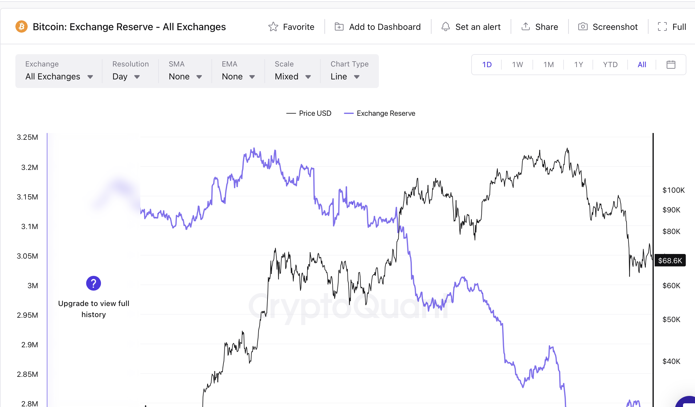This screenshot has width=695, height=407.
Task: Enter fullscreen via the Full icon
Action: [x=662, y=27]
